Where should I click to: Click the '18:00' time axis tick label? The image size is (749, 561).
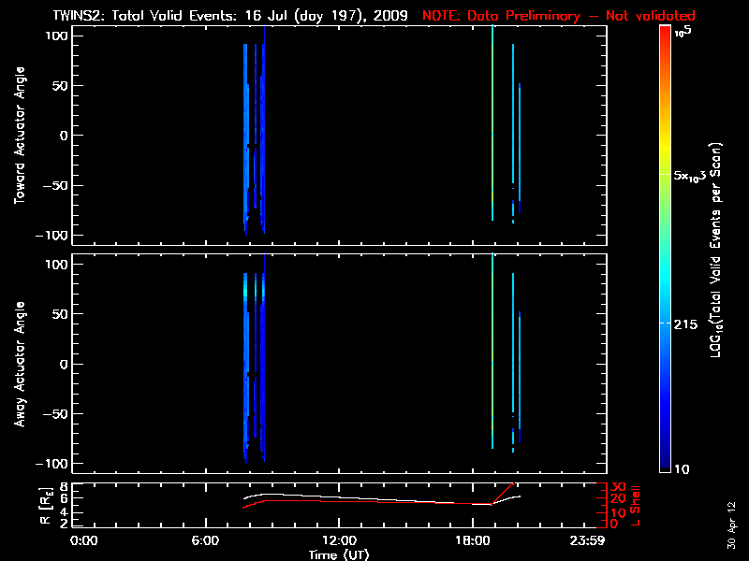pos(470,540)
